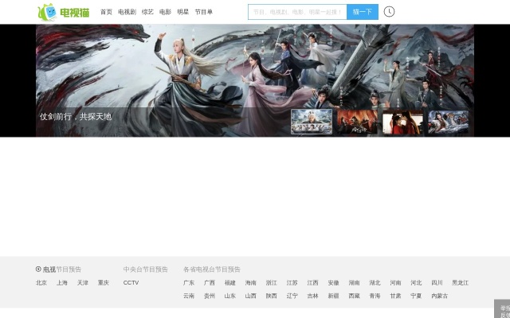The width and height of the screenshot is (510, 318).
Task: Open the 电视剧 menu item
Action: pos(127,12)
